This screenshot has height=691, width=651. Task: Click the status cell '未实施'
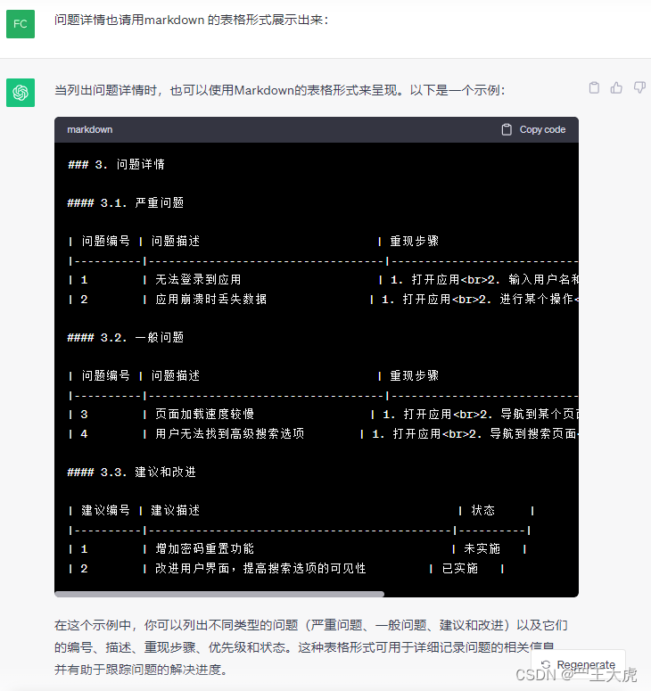tap(482, 548)
